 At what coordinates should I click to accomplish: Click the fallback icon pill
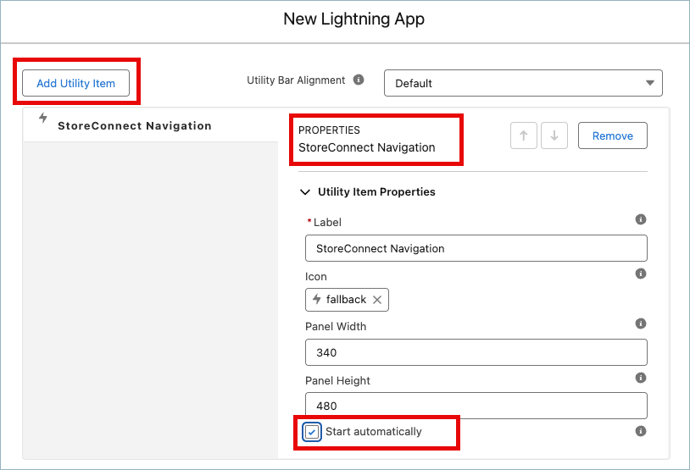coord(347,300)
